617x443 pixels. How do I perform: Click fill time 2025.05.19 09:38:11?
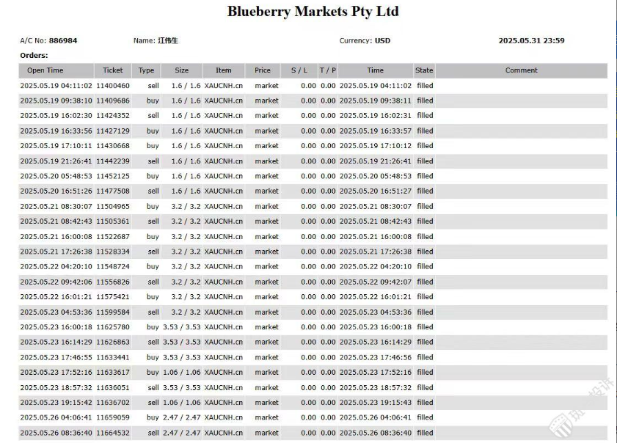tap(376, 100)
